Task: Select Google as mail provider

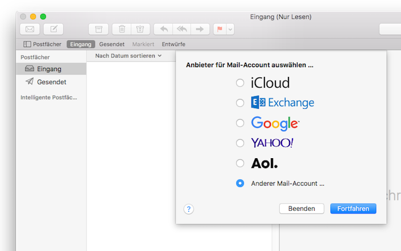Action: click(240, 123)
